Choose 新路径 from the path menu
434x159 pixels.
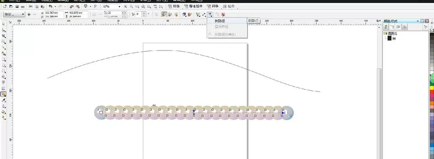pyautogui.click(x=227, y=21)
